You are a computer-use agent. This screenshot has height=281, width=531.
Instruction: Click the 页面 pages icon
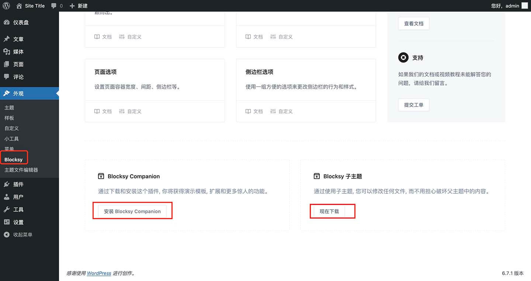tap(7, 64)
